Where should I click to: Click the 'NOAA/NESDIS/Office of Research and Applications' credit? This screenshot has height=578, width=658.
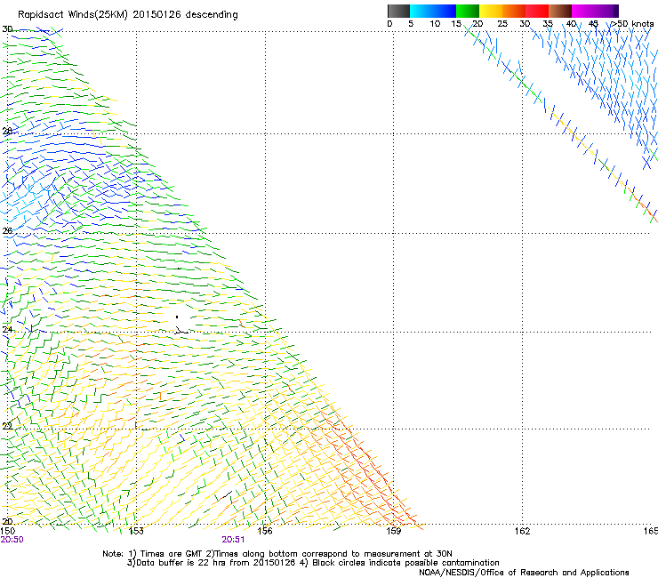[524, 573]
